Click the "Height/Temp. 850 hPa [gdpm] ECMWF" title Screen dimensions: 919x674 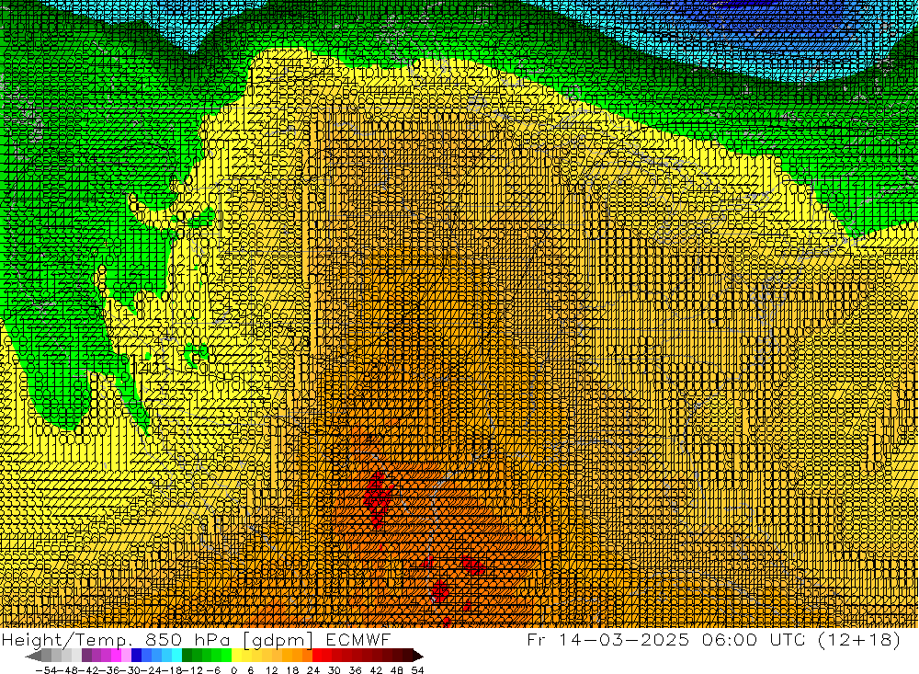196,640
